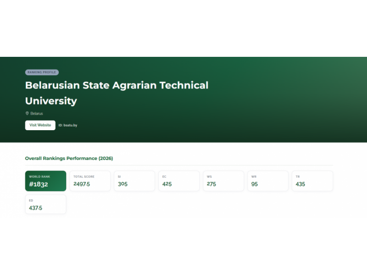
Task: Click the #1832 rank number
Action: 39,184
